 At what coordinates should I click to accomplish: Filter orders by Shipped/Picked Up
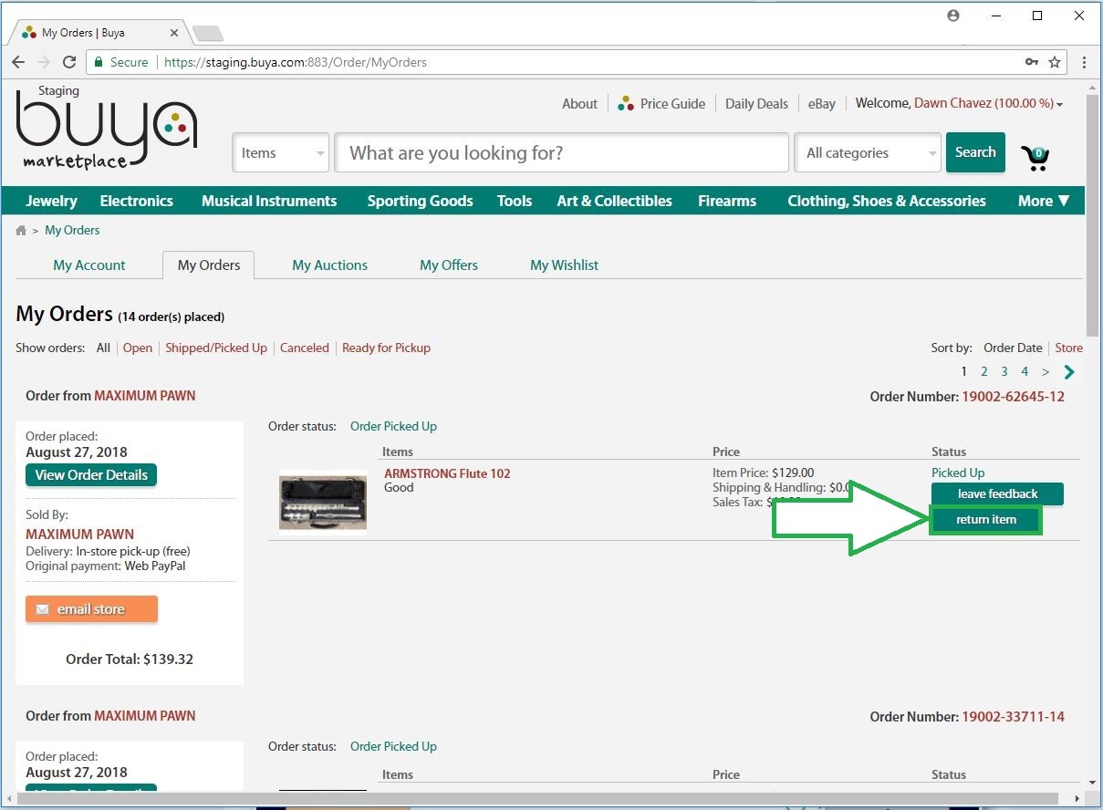[x=216, y=348]
